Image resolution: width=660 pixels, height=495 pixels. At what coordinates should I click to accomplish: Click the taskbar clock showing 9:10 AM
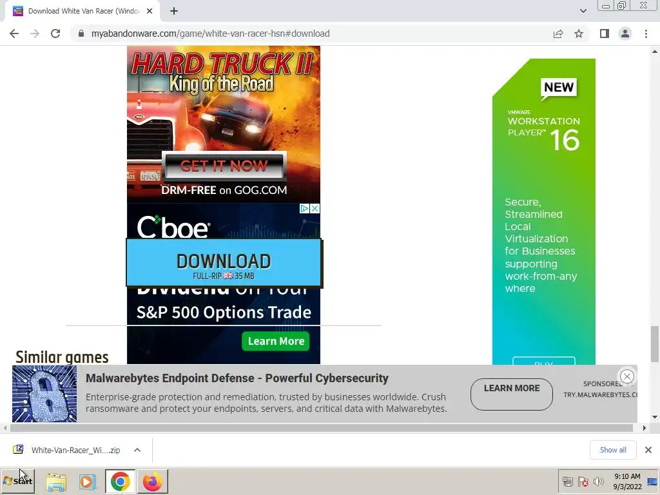coord(627,481)
